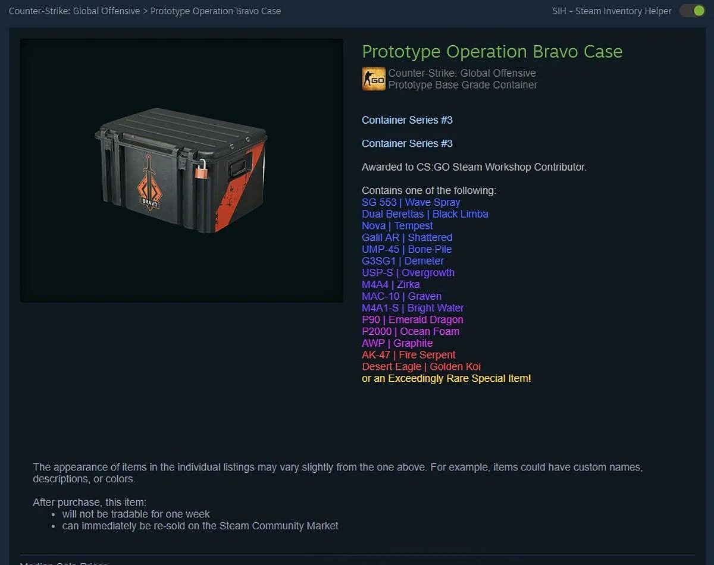
Task: Select USP-S | Overgrowth item
Action: (x=408, y=273)
